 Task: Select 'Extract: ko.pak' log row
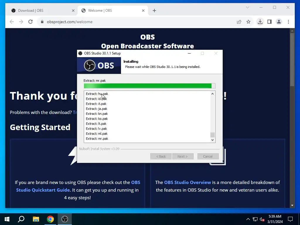tap(97, 119)
